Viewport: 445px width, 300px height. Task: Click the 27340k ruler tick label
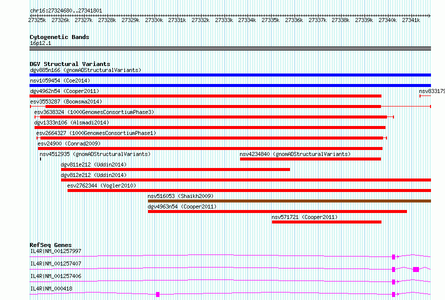pos(387,20)
